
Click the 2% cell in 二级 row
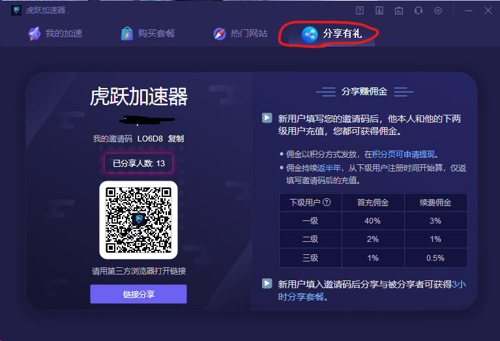(x=373, y=239)
